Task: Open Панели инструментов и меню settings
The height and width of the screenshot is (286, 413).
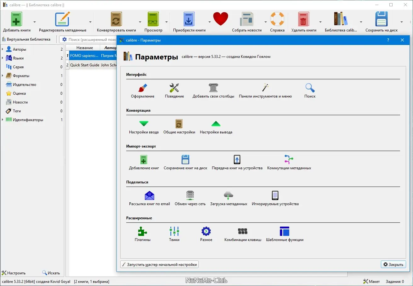Action: pos(265,91)
